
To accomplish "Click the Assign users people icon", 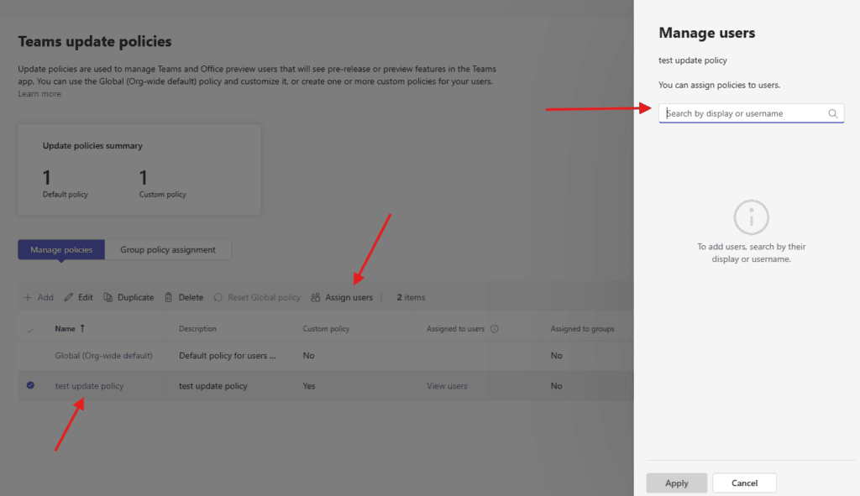I will [316, 297].
